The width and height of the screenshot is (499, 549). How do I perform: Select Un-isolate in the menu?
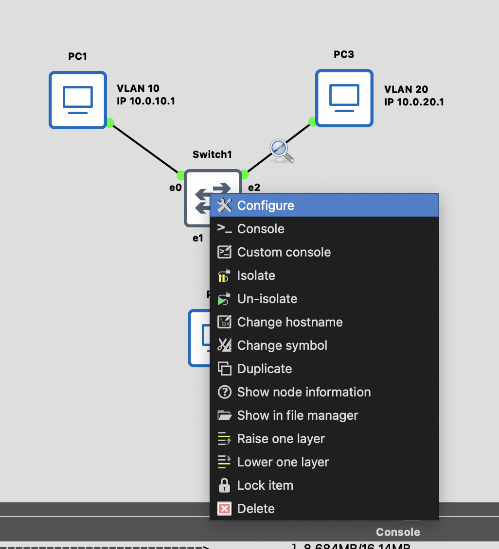coord(267,299)
